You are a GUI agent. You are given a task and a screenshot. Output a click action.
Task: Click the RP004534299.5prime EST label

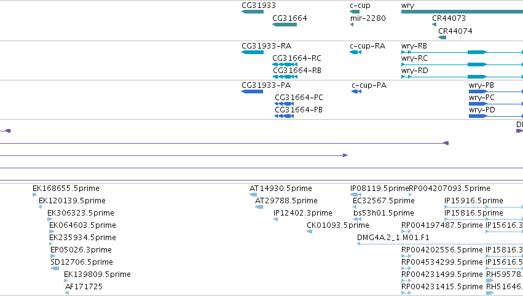[442, 262]
